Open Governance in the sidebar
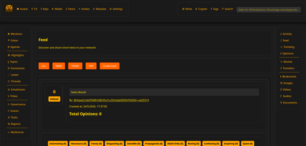Image resolution: width=306 pixels, height=146 pixels. 16,104
